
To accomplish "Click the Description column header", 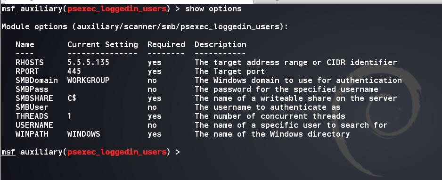I will point(221,44).
